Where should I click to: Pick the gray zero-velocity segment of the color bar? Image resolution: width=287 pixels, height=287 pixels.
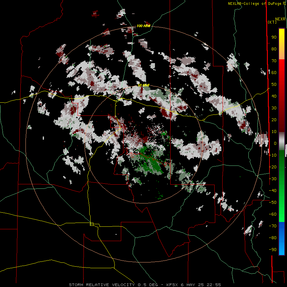282,141
